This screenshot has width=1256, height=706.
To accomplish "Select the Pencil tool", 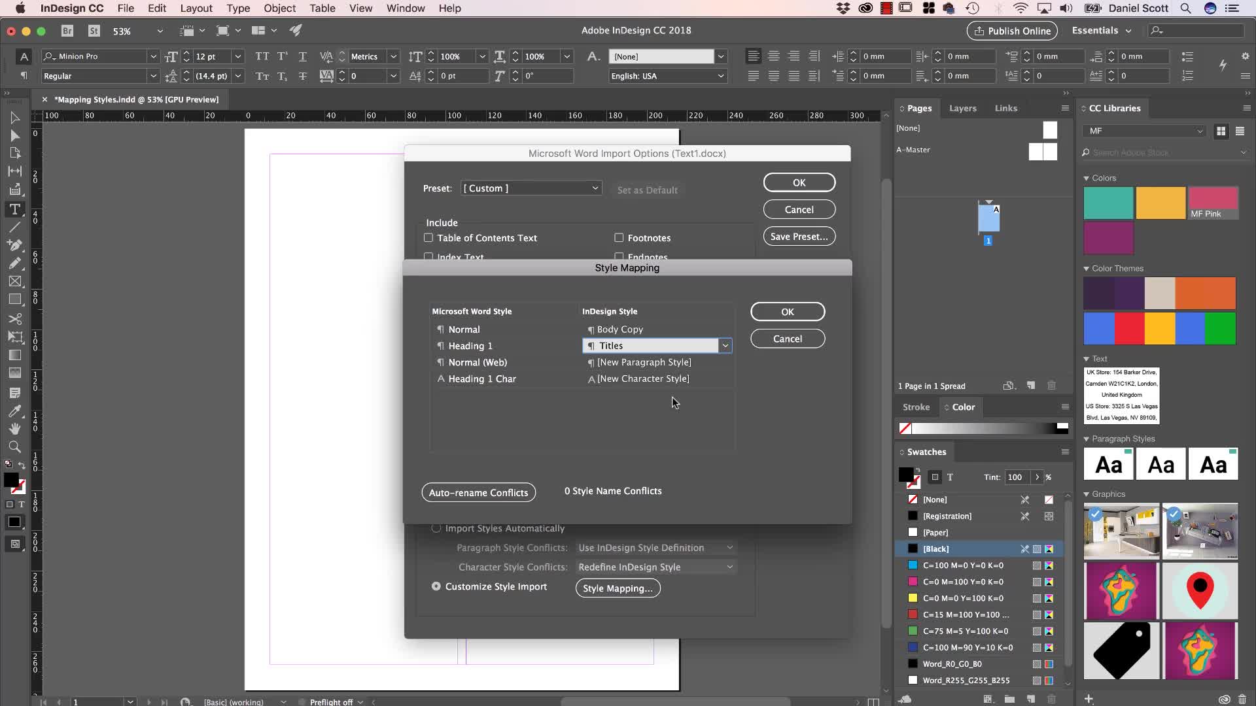I will [x=14, y=263].
